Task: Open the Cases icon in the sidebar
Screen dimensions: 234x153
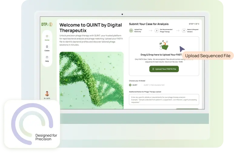Action: point(47,46)
